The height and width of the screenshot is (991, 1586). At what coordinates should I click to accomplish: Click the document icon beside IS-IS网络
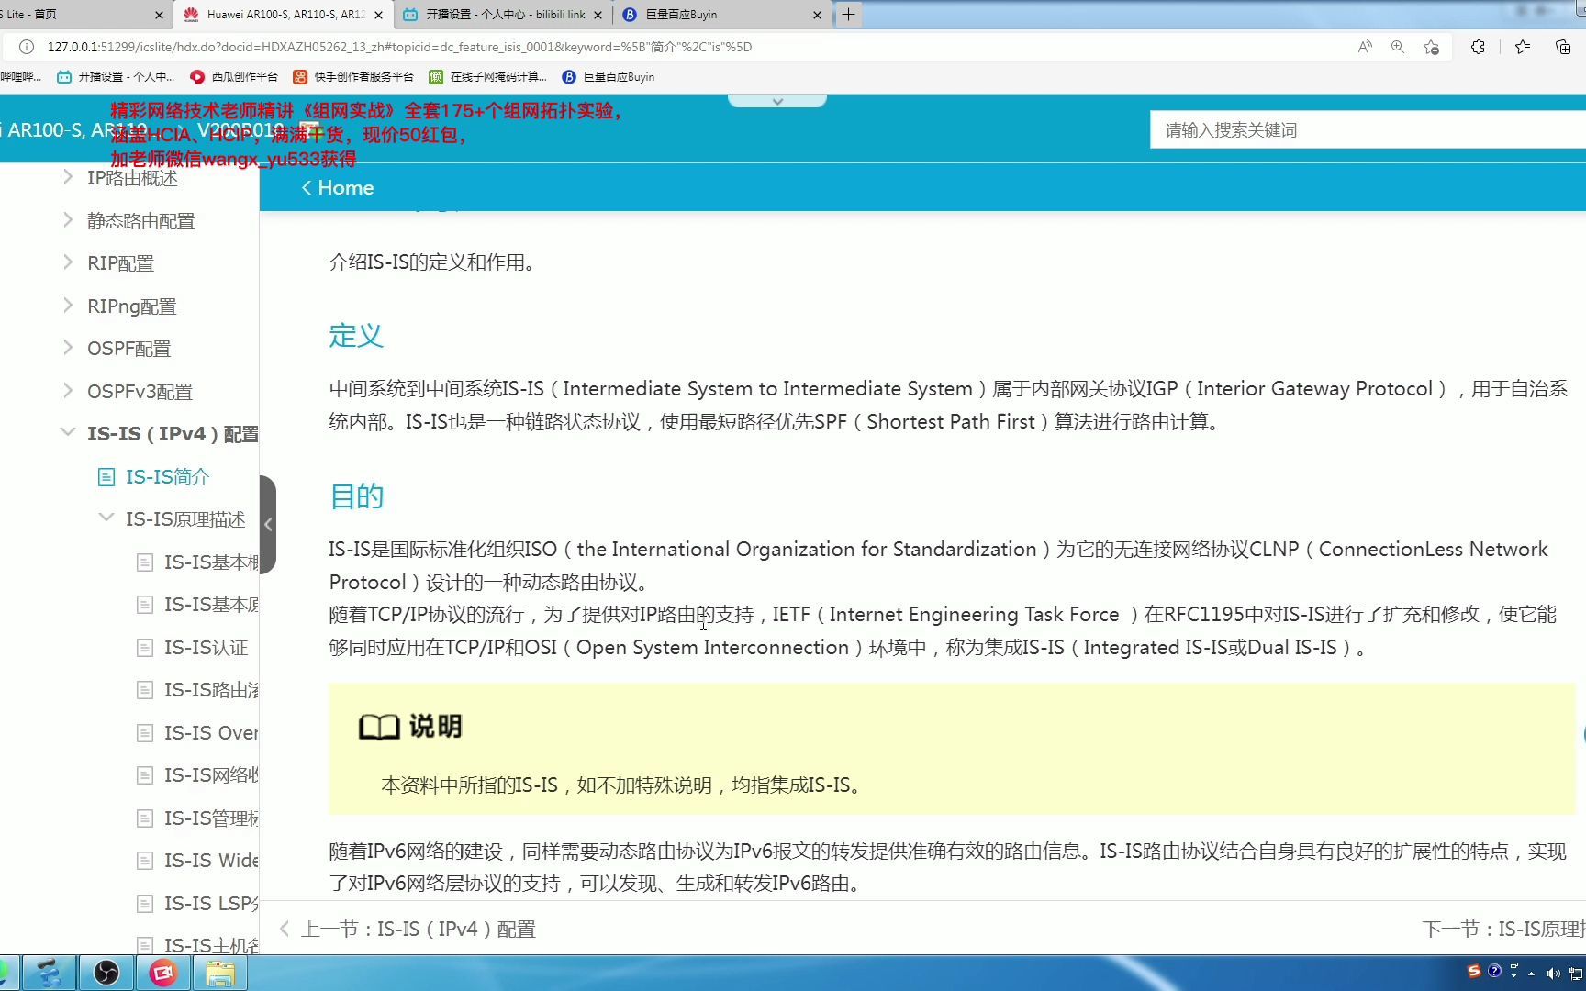point(144,775)
